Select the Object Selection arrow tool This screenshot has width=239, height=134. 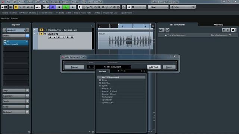80,7
